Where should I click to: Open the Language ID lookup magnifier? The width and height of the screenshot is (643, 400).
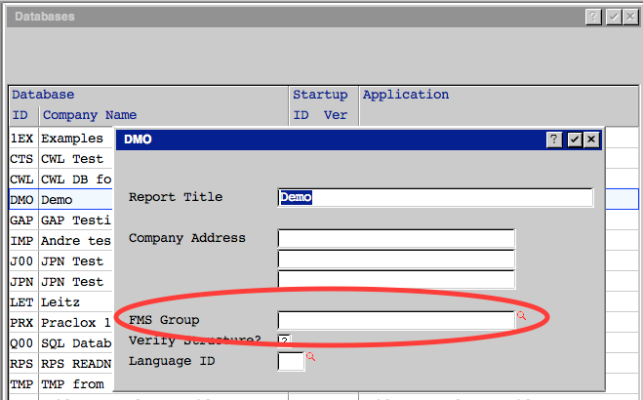[x=311, y=358]
